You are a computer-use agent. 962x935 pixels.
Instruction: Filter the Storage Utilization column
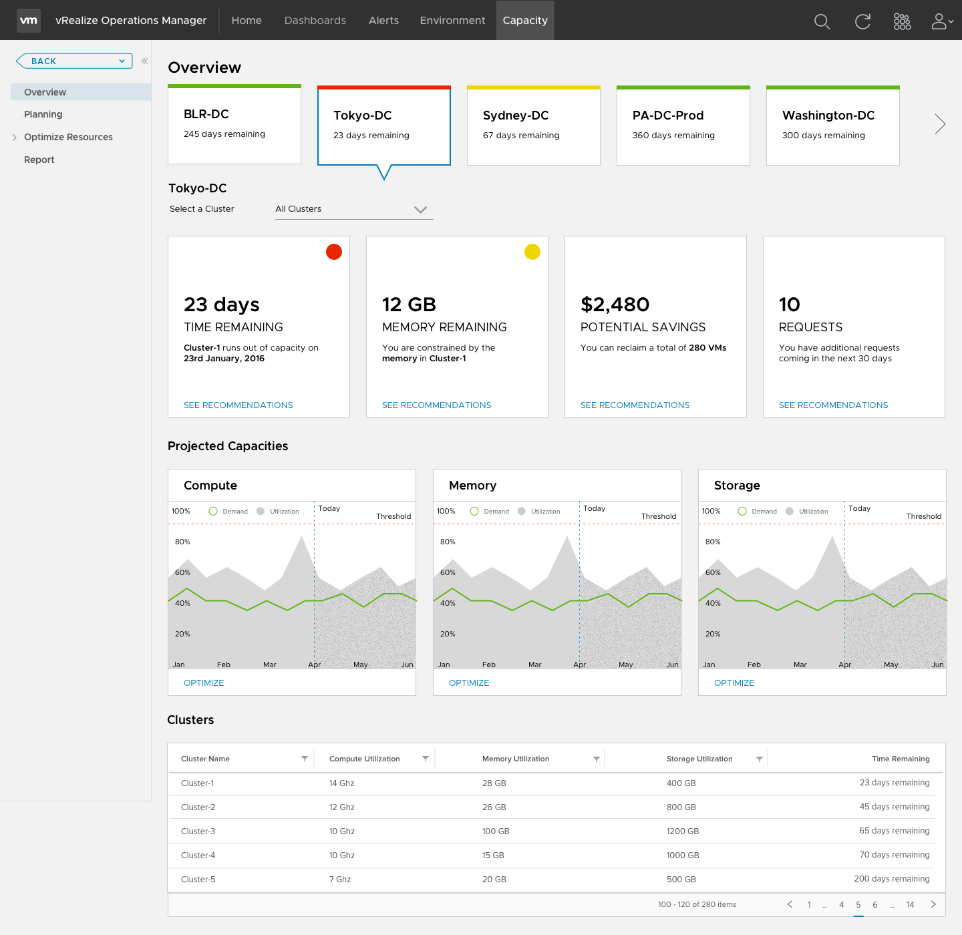click(x=760, y=759)
